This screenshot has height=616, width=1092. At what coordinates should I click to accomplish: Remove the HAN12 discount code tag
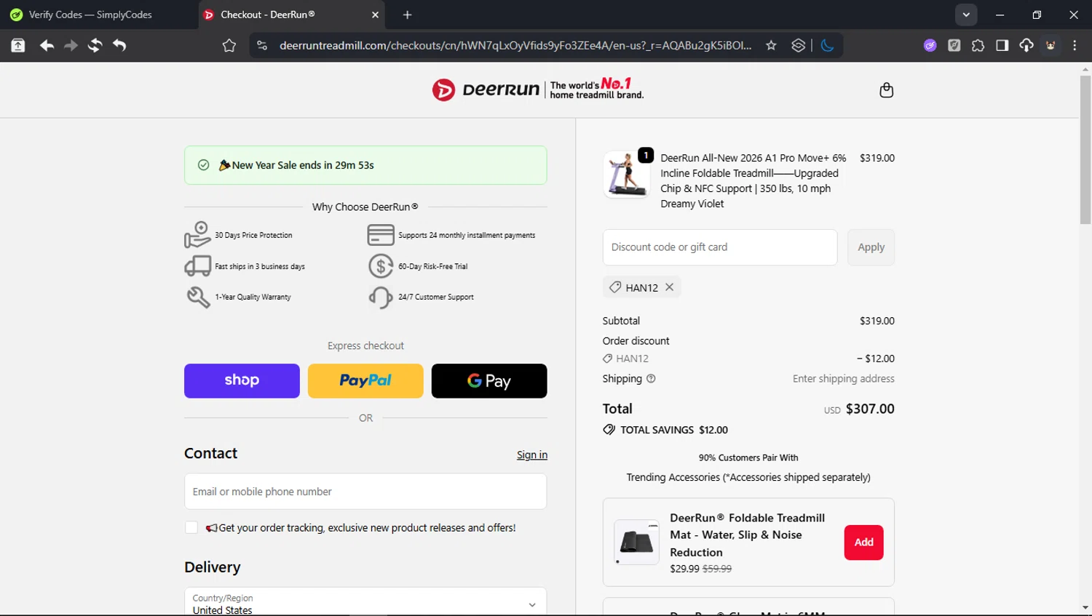click(x=669, y=287)
